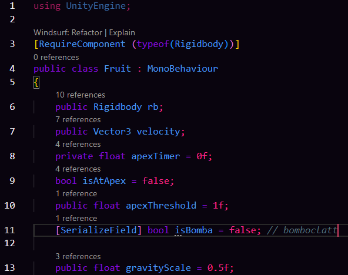The width and height of the screenshot is (348, 275).
Task: Click the 'apexTimer' field name
Action: 156,156
